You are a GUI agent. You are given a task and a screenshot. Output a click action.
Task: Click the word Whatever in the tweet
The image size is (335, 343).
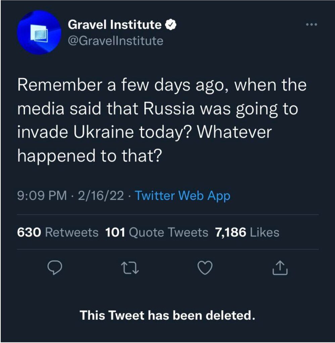click(x=233, y=133)
